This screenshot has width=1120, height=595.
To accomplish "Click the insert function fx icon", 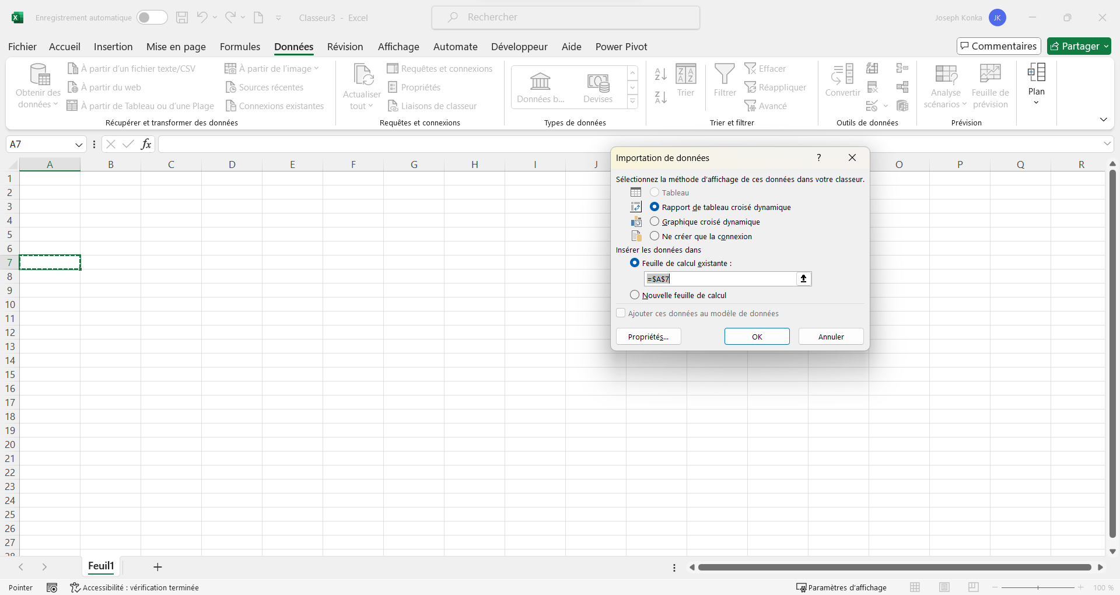I will [146, 144].
